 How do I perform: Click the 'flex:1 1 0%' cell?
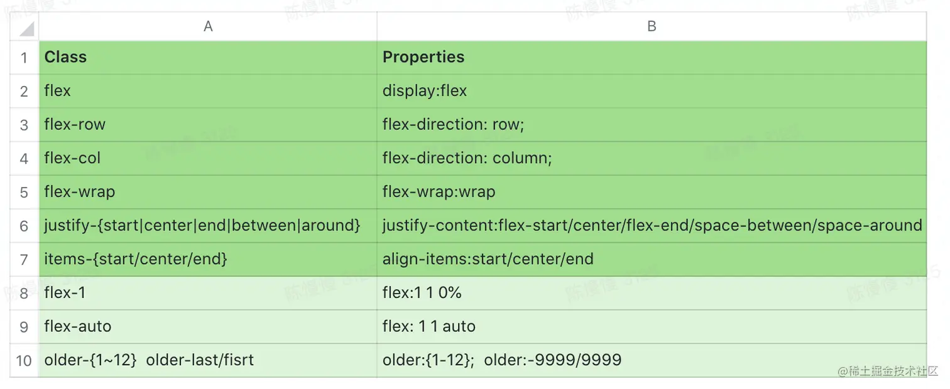point(652,292)
